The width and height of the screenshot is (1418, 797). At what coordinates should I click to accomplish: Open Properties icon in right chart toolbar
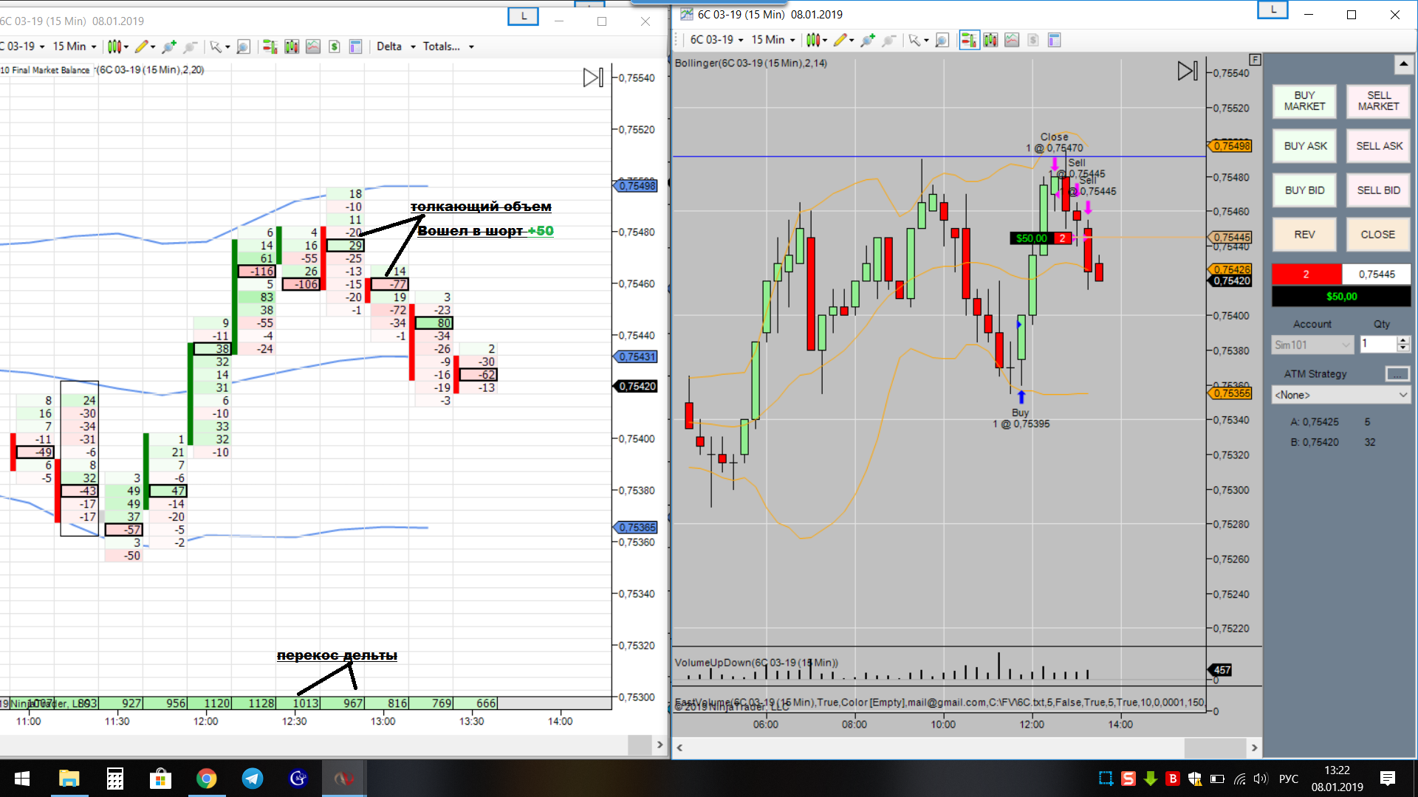point(1055,40)
